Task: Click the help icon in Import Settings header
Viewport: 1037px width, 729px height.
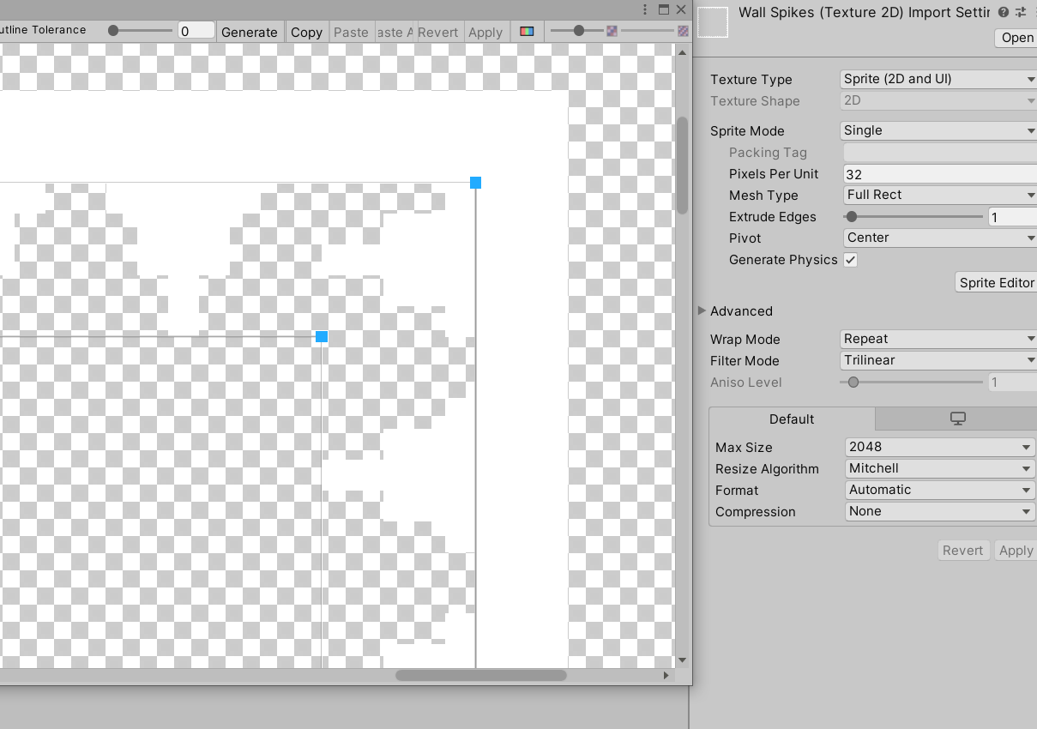Action: tap(1004, 12)
